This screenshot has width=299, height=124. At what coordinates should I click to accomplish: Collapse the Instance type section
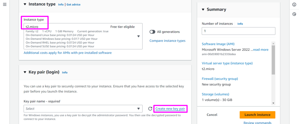pos(25,4)
